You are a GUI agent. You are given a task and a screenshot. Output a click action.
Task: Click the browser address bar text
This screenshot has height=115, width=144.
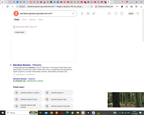55,7
